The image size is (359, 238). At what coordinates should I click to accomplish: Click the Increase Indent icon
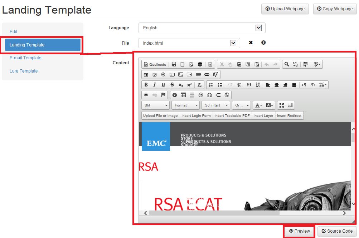239,85
